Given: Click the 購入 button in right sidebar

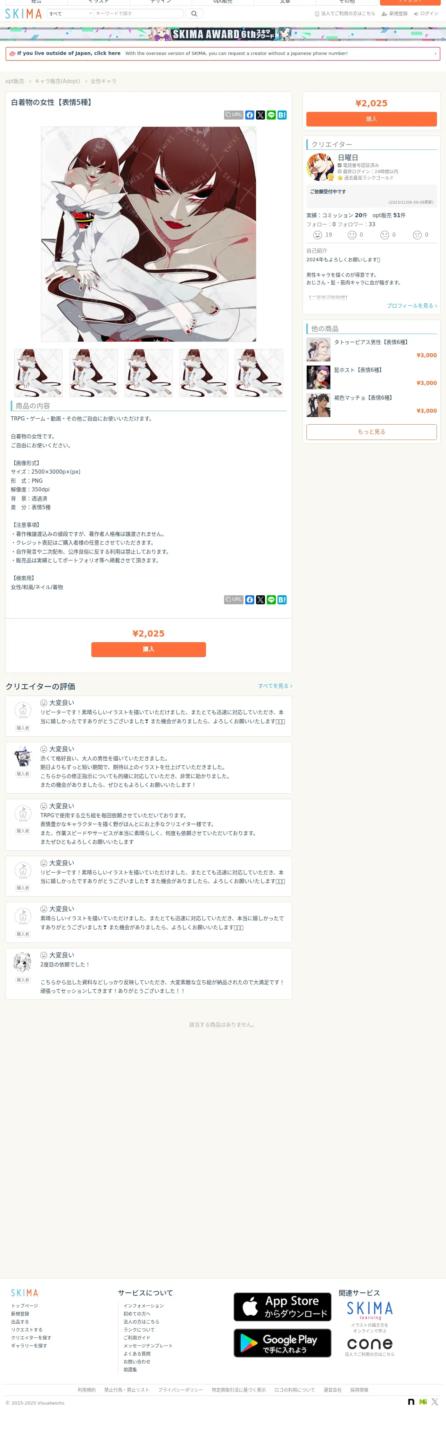Looking at the screenshot, I should coord(372,120).
